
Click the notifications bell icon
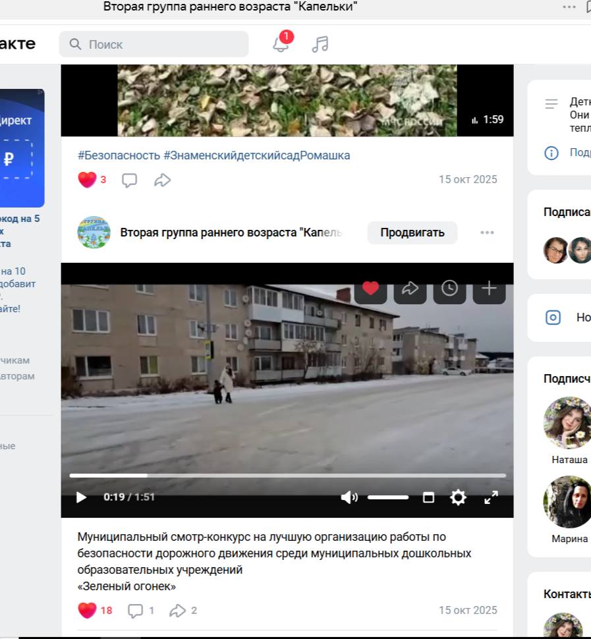pyautogui.click(x=281, y=44)
